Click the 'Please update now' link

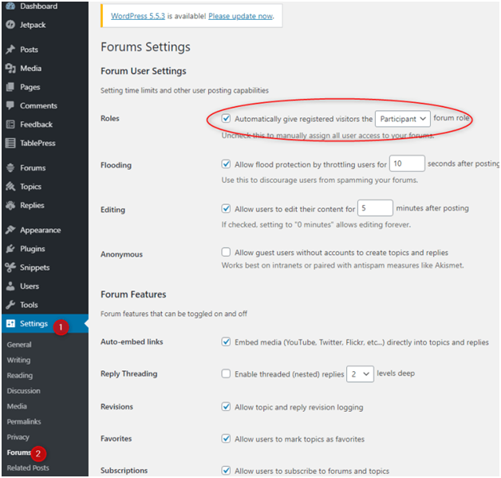tap(241, 16)
